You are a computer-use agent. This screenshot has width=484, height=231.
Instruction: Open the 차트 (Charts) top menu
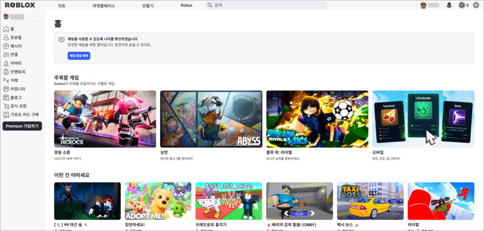pyautogui.click(x=62, y=6)
